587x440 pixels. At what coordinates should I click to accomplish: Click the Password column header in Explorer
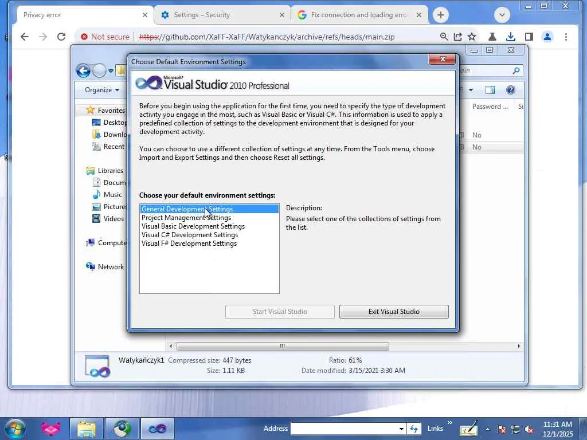point(490,107)
